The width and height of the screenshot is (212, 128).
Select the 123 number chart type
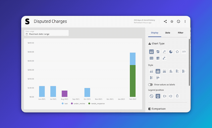pyautogui.click(x=184, y=52)
